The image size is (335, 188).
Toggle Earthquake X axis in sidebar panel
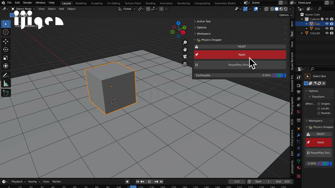(275, 75)
